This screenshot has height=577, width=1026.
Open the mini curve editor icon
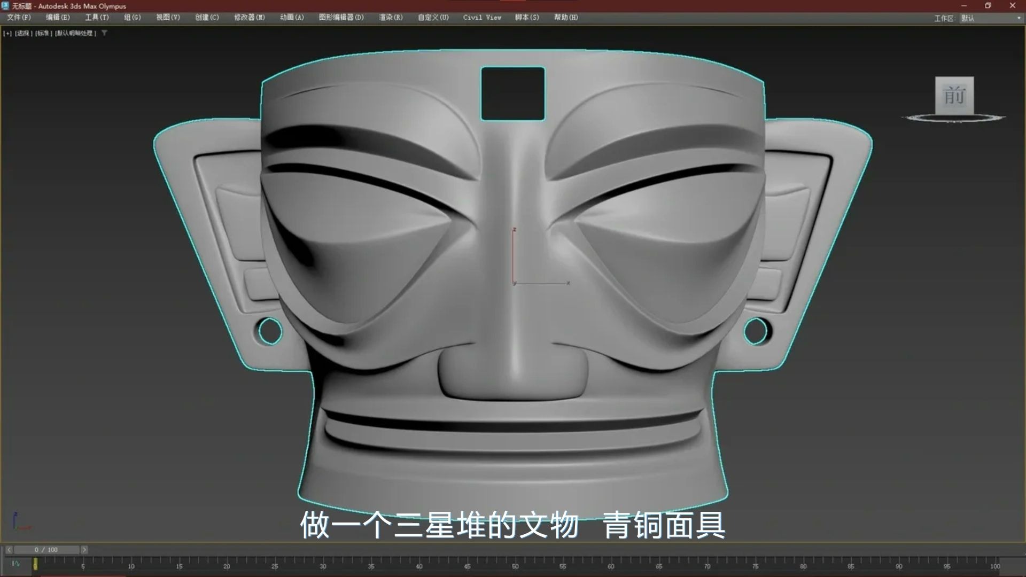[16, 564]
